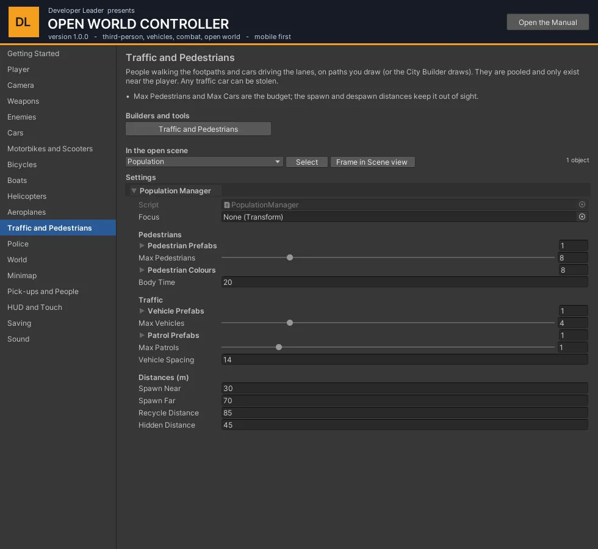Open Pick-ups and People section
The height and width of the screenshot is (549, 598).
click(x=58, y=292)
